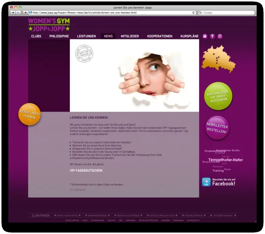Image resolution: width=265 pixels, height=234 pixels.
Task: Click the plus add-bookmark button in toolbar
Action: (x=25, y=12)
